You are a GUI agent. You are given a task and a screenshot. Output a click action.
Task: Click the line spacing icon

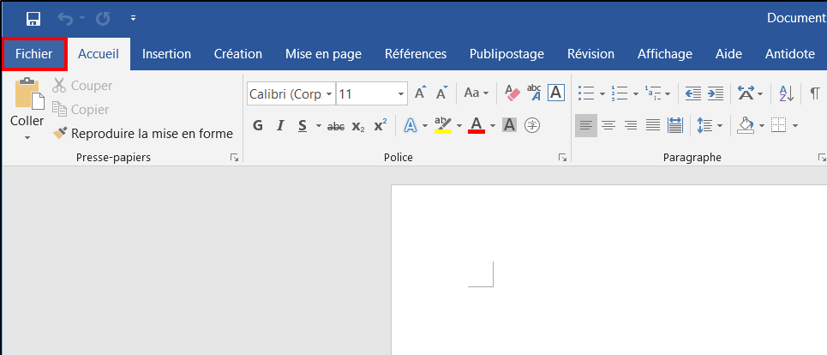[x=705, y=125]
